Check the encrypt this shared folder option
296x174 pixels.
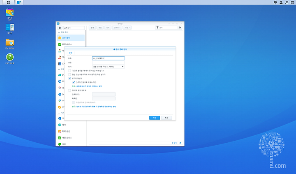tap(69, 90)
